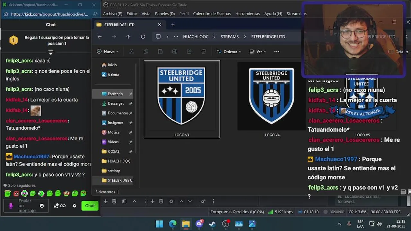Expand the chevron after the PC icon
The image size is (411, 231).
click(167, 37)
